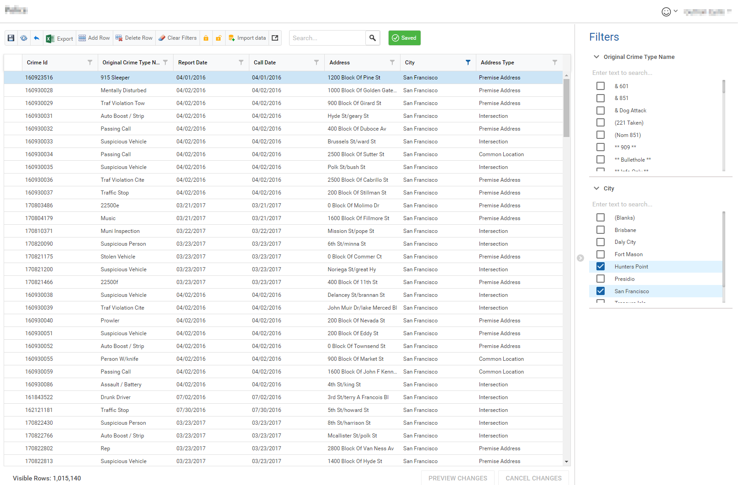Open the smiley feedback menu

tap(669, 11)
